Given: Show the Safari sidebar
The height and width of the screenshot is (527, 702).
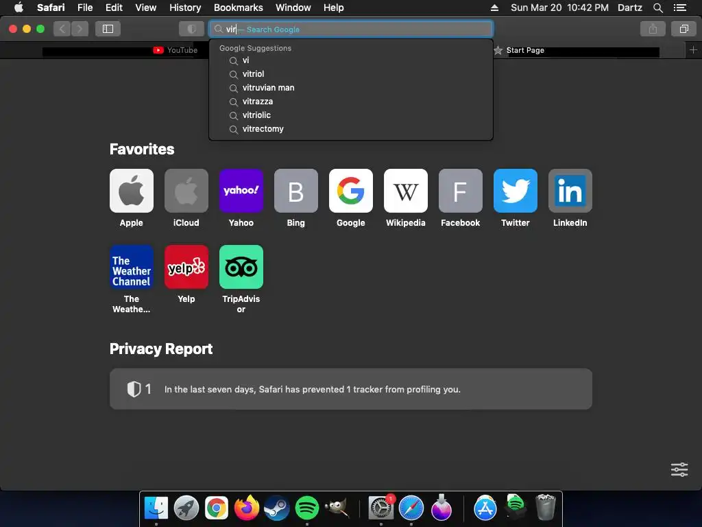Looking at the screenshot, I should (x=108, y=29).
